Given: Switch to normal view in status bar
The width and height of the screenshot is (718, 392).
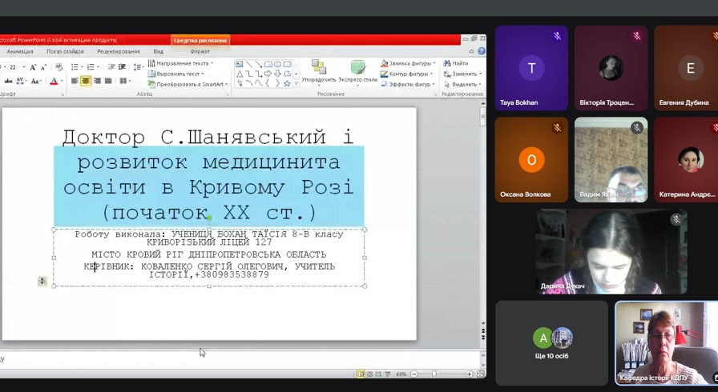Looking at the screenshot, I should [x=361, y=374].
